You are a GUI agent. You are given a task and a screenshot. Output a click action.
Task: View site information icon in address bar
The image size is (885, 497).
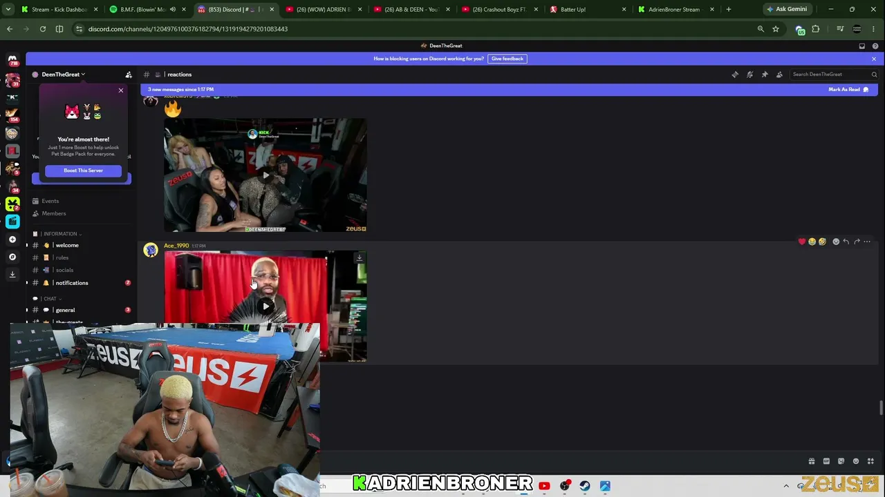(x=79, y=29)
